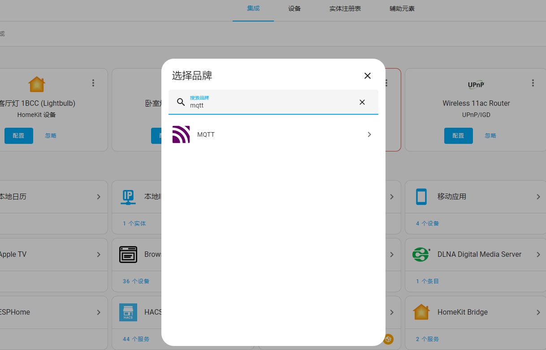Click the HACS store icon

128,312
